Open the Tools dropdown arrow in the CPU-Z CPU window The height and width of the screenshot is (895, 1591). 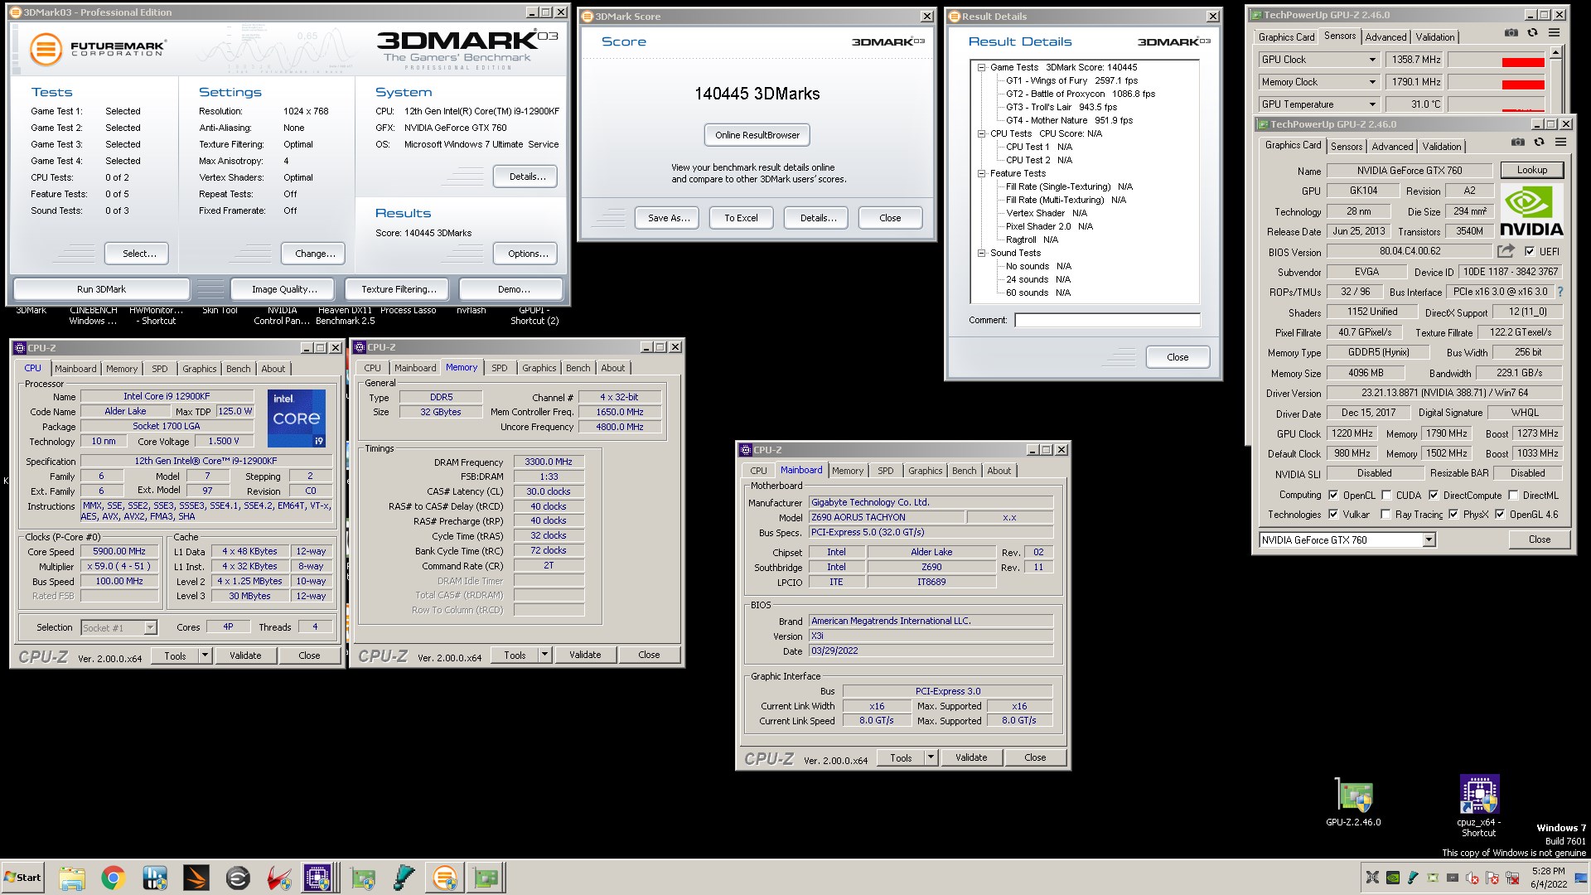coord(205,656)
